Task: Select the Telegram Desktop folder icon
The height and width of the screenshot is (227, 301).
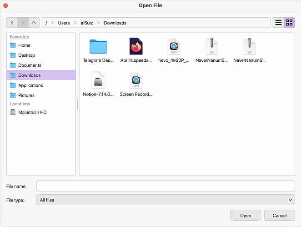Action: (x=98, y=47)
